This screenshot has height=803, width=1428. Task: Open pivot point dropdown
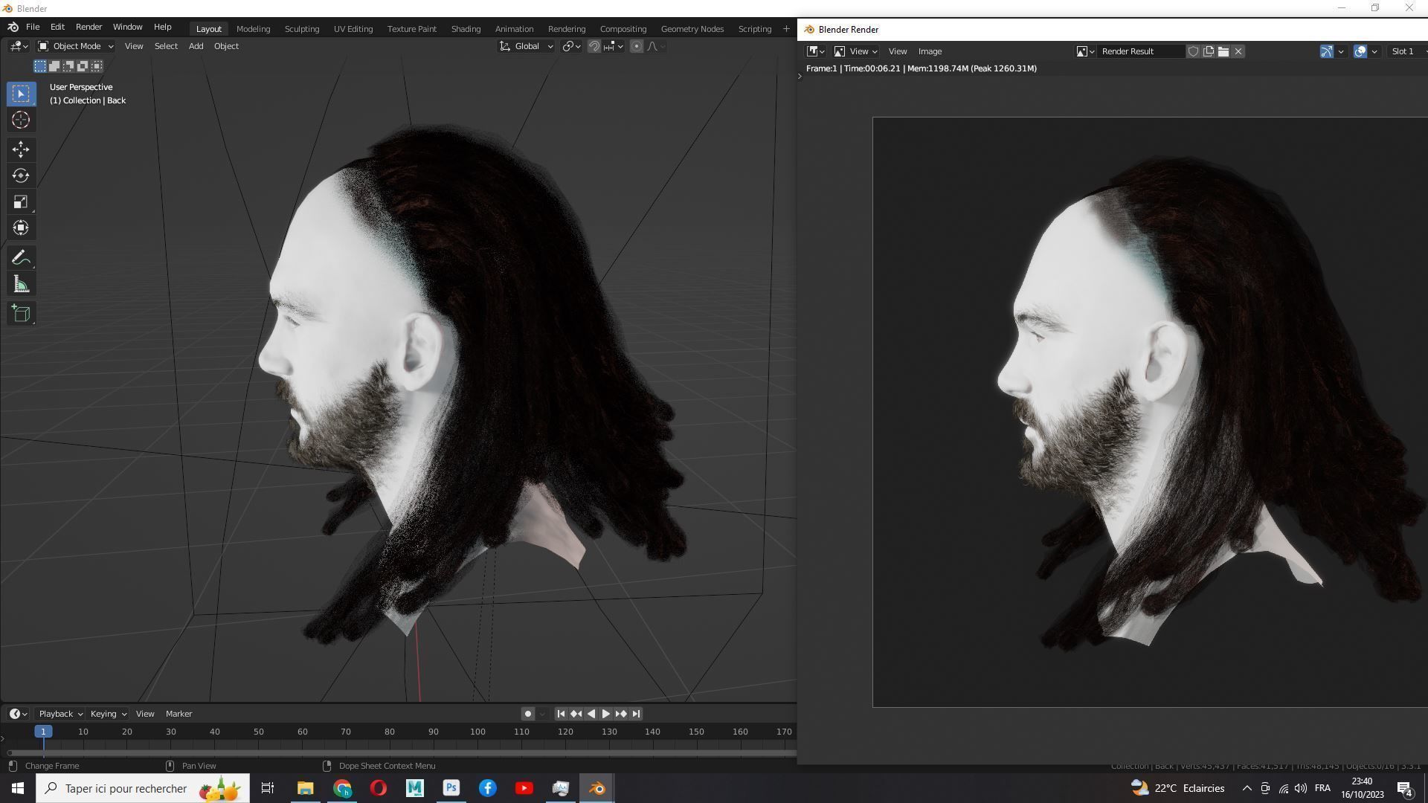click(571, 46)
